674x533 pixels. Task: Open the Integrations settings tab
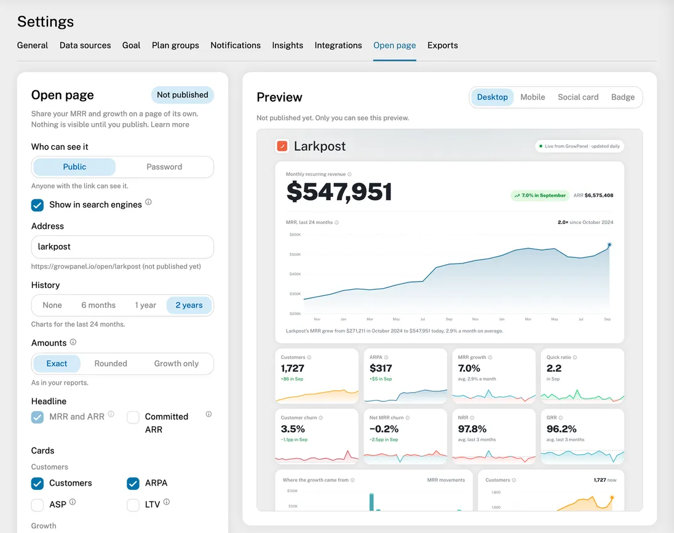click(x=338, y=45)
